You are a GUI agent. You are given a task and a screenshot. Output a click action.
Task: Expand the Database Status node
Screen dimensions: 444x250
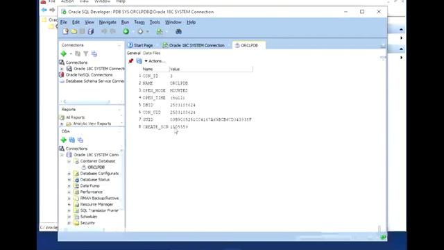[69, 180]
